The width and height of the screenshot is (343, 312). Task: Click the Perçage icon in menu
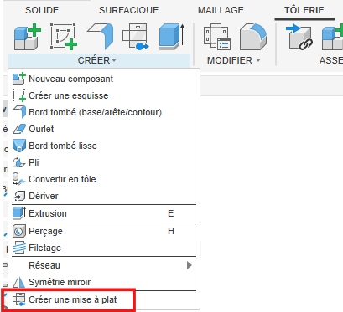(19, 231)
